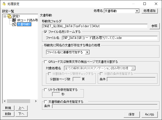Screen dimensions: 162x120
Task: Enable リトライ秒数を指定する checkbox
Action: pyautogui.click(x=46, y=90)
